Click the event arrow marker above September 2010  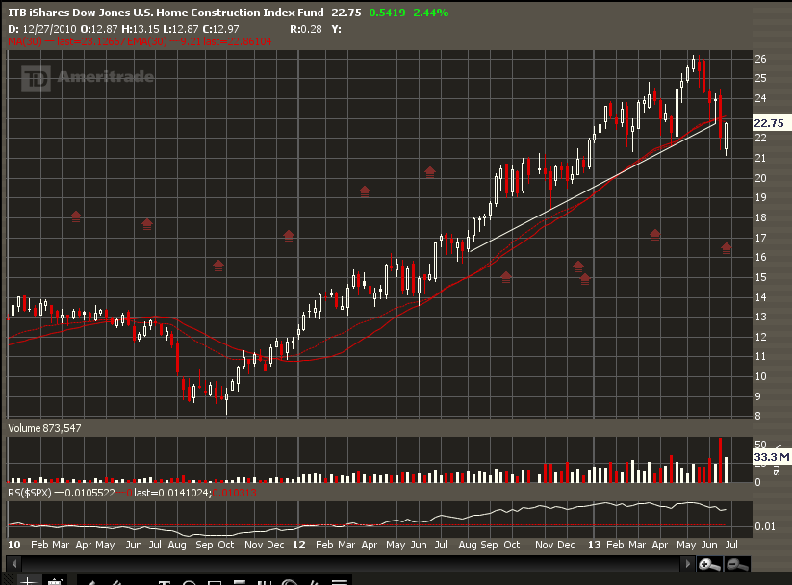[218, 266]
